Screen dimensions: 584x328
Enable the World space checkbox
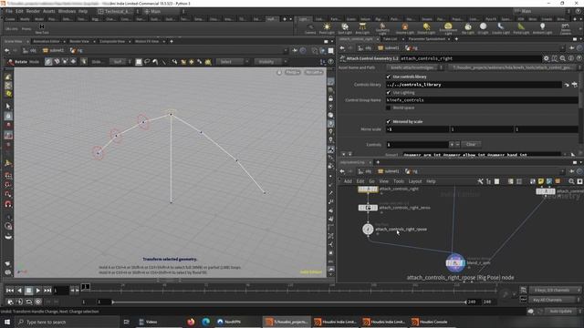389,108
